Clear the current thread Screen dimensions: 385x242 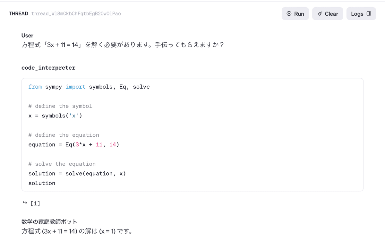coord(328,13)
